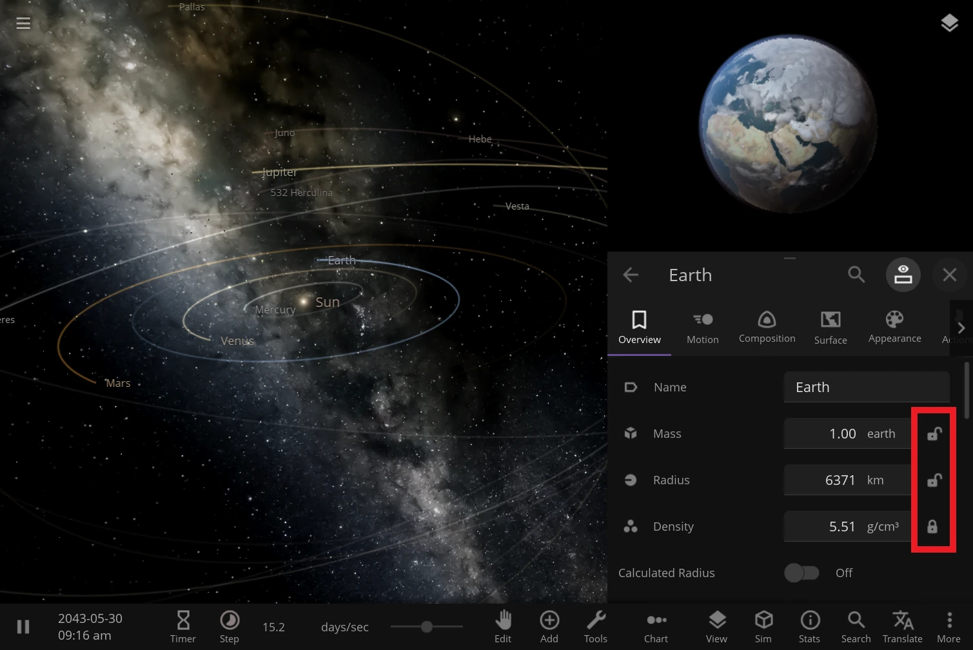
Task: Click the Mass value 1.00
Action: coord(842,434)
